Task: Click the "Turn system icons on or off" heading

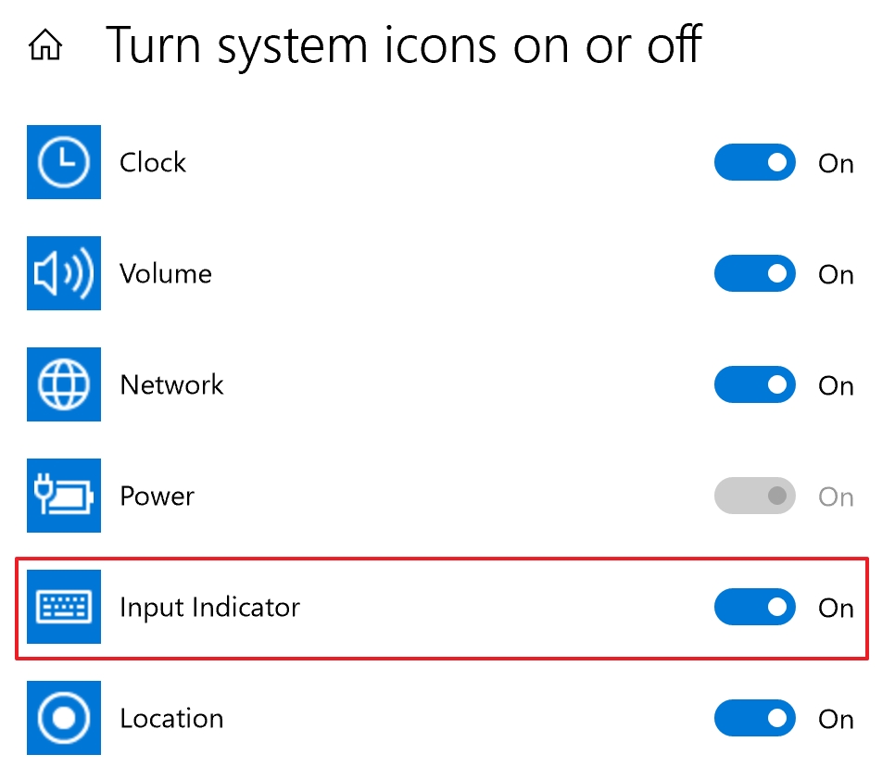Action: pyautogui.click(x=404, y=44)
